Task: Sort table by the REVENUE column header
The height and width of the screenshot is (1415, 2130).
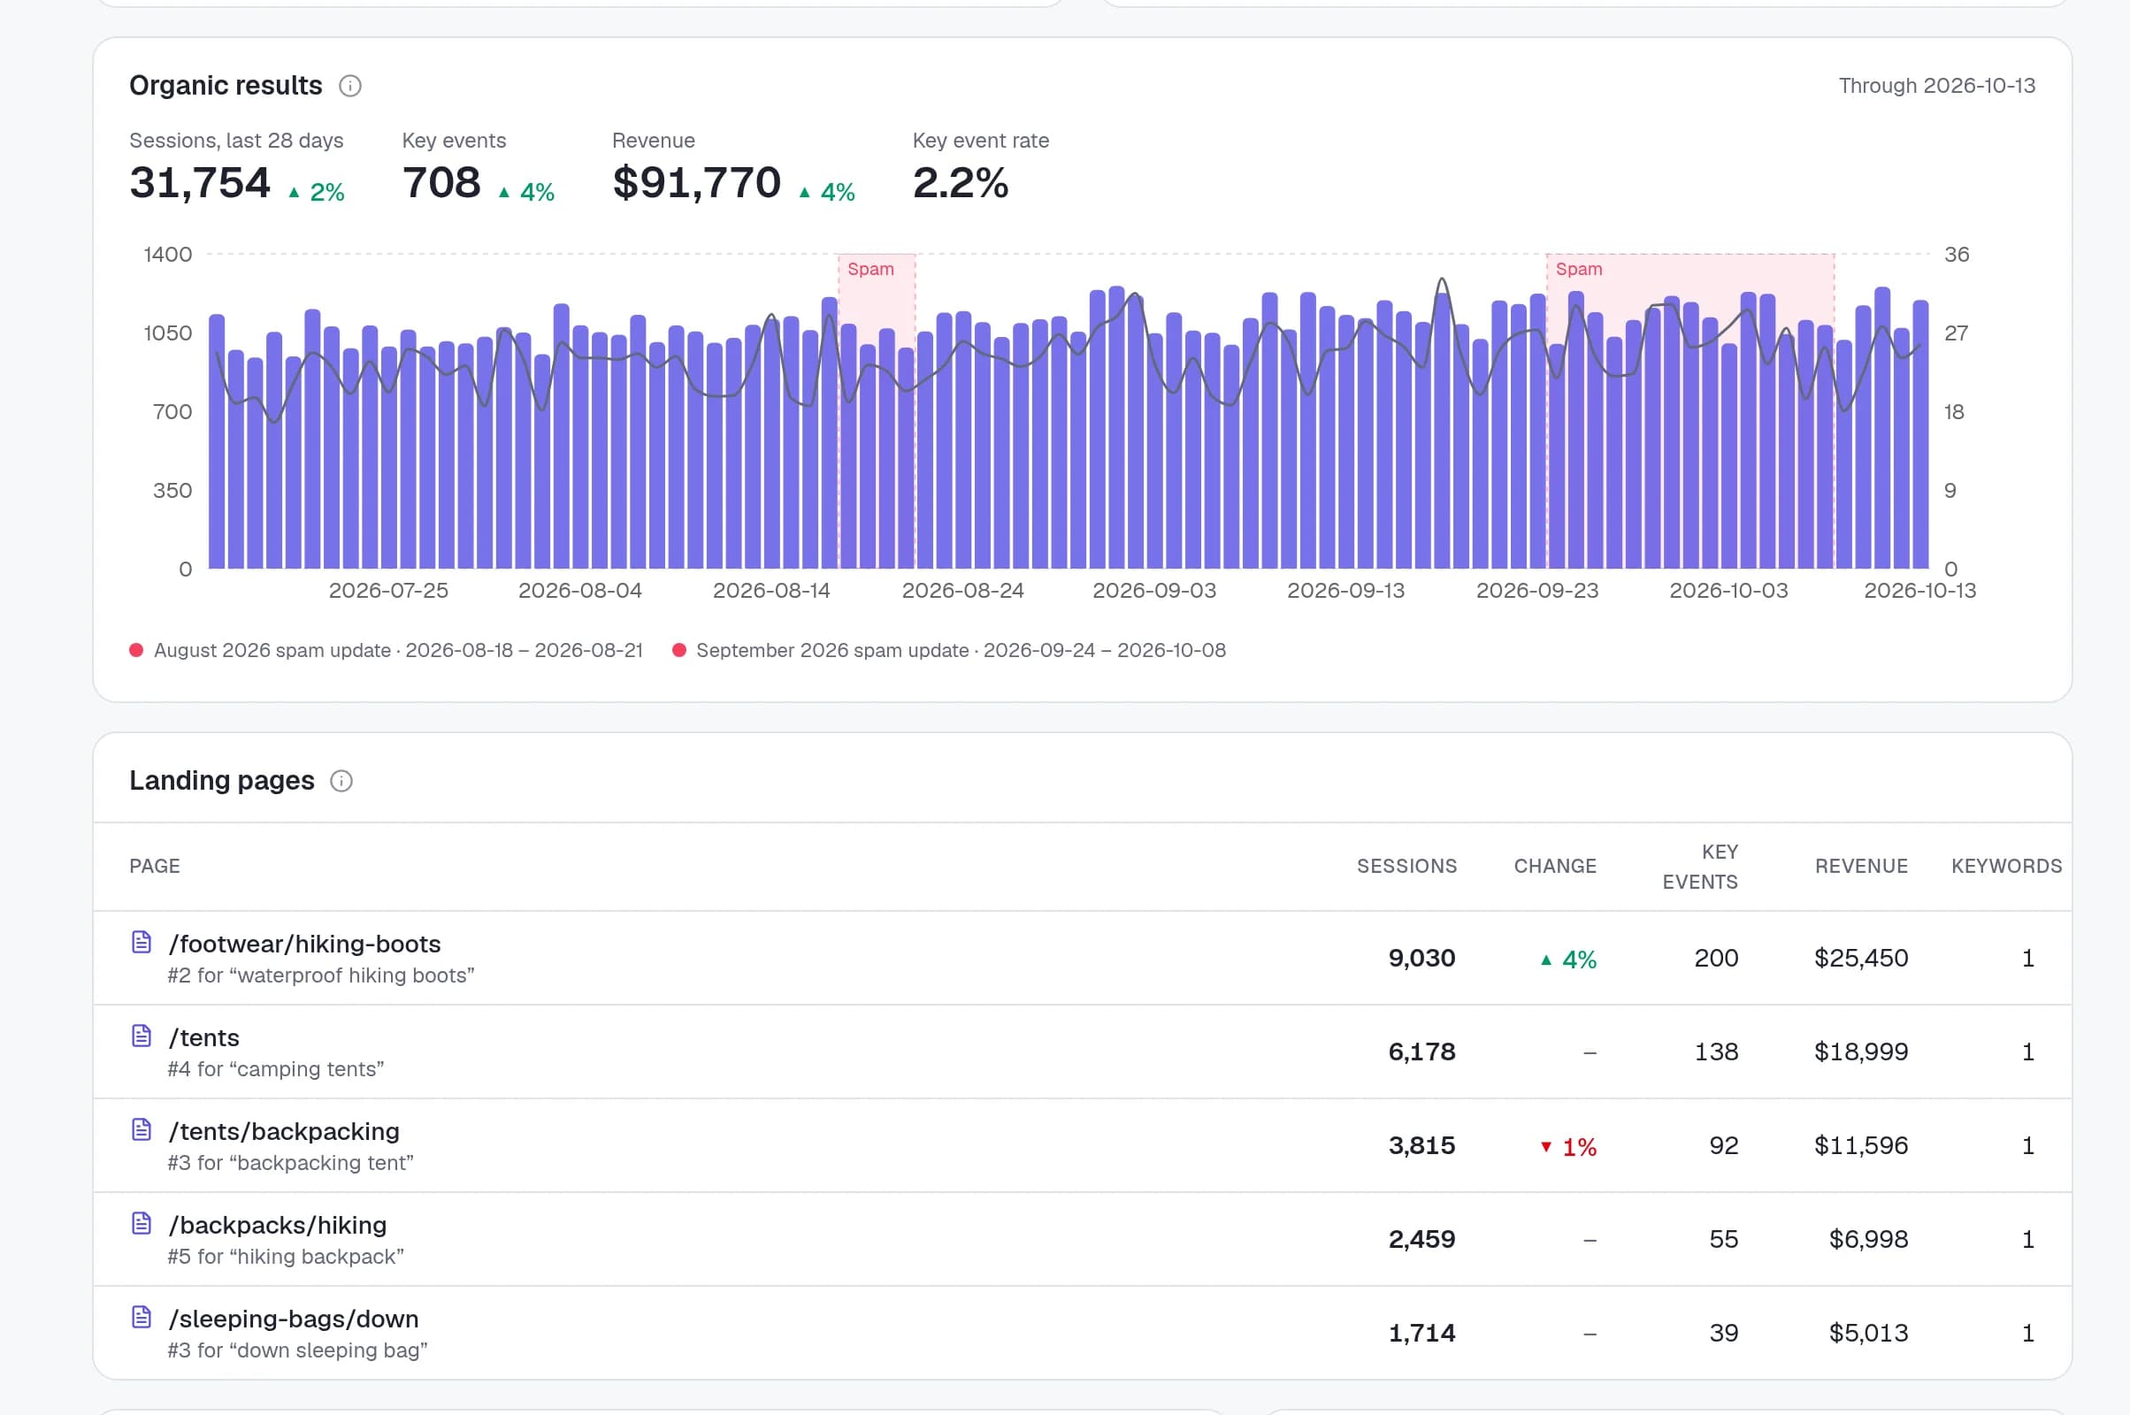Action: click(x=1861, y=867)
